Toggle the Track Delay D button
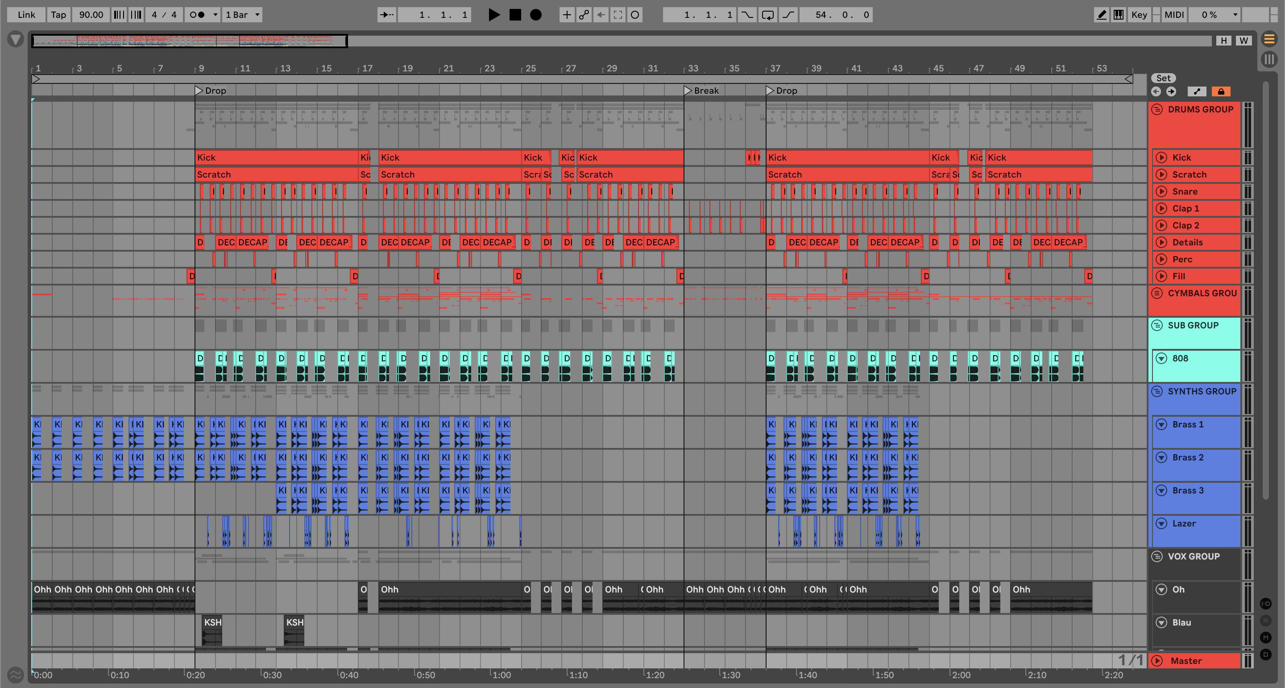 coord(1265,654)
